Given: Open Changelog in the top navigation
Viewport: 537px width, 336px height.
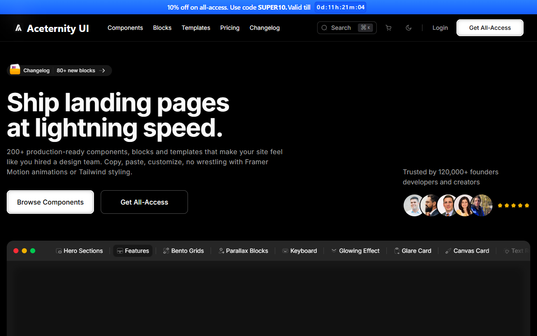Looking at the screenshot, I should [264, 28].
